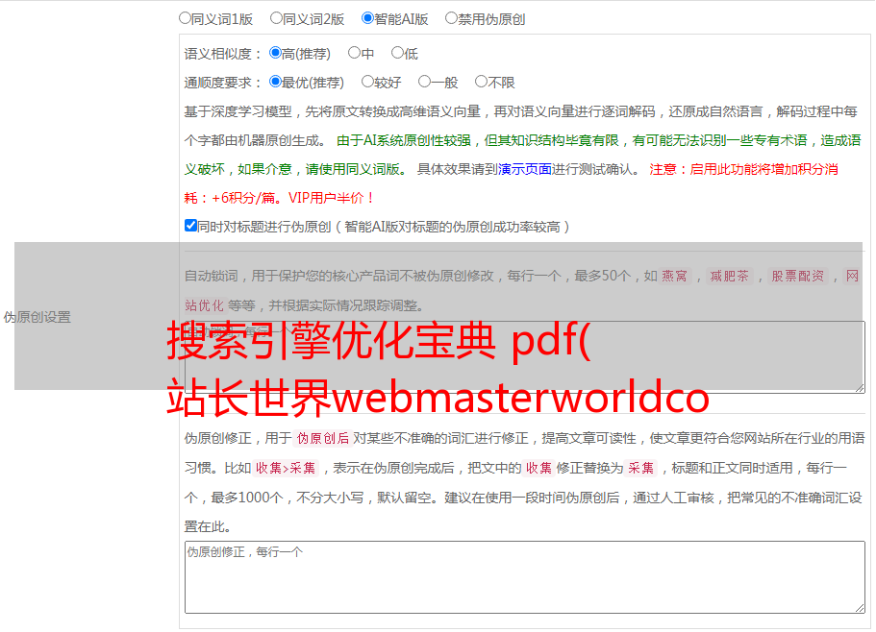876x632 pixels.
Task: Select 禁用伪原创 radio option
Action: pyautogui.click(x=451, y=18)
